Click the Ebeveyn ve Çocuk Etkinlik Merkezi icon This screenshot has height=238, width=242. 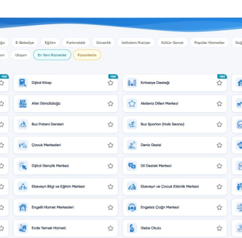pyautogui.click(x=132, y=187)
